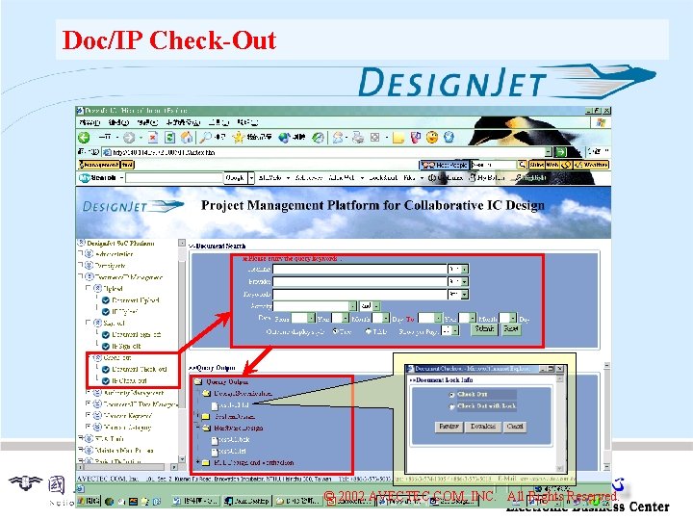Click Document Sign-off blue check icon
Screen dimensions: 693x520
pyautogui.click(x=106, y=335)
